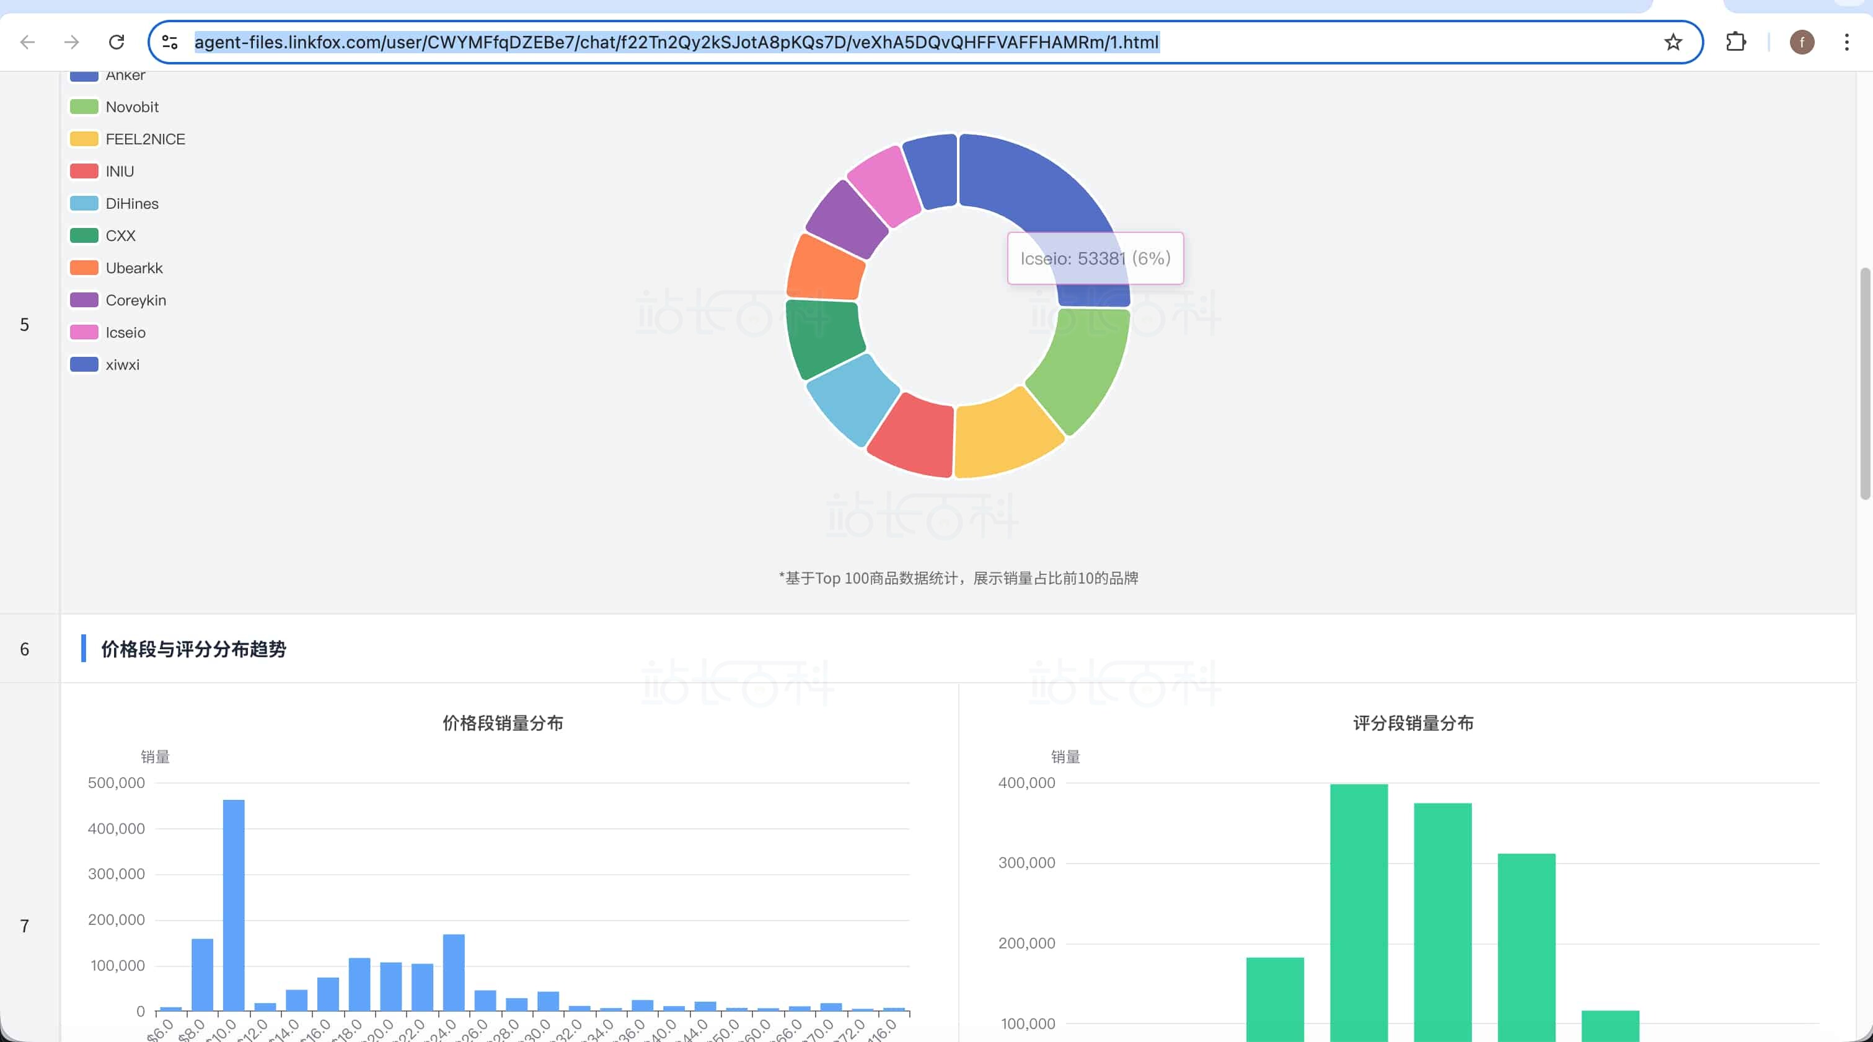Viewport: 1873px width, 1042px height.
Task: Toggle Coreykin legend entry
Action: point(118,300)
